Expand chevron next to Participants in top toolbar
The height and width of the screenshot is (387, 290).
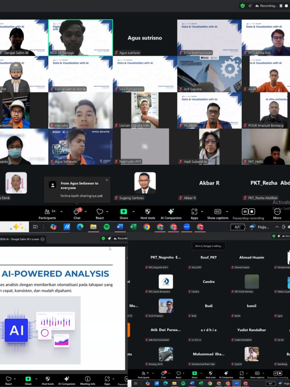tap(62, 211)
